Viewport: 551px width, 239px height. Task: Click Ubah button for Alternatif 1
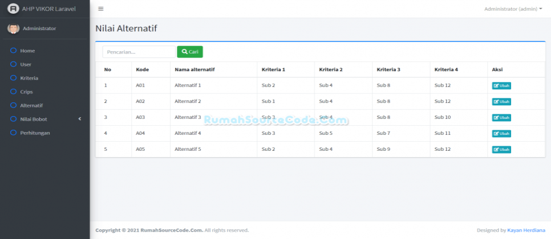[501, 86]
